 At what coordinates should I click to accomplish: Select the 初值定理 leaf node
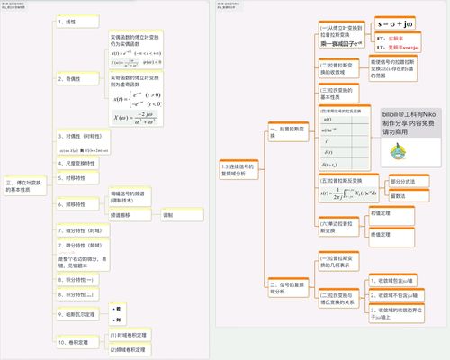(x=391, y=216)
